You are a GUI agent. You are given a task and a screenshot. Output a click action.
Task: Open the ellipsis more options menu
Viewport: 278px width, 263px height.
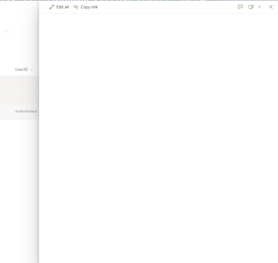(x=6, y=31)
